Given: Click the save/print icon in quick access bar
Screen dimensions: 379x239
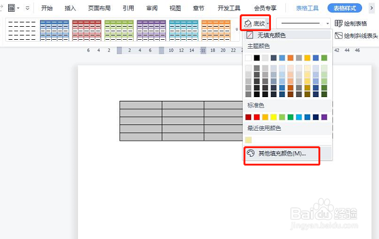Looking at the screenshot, I should click(x=11, y=8).
